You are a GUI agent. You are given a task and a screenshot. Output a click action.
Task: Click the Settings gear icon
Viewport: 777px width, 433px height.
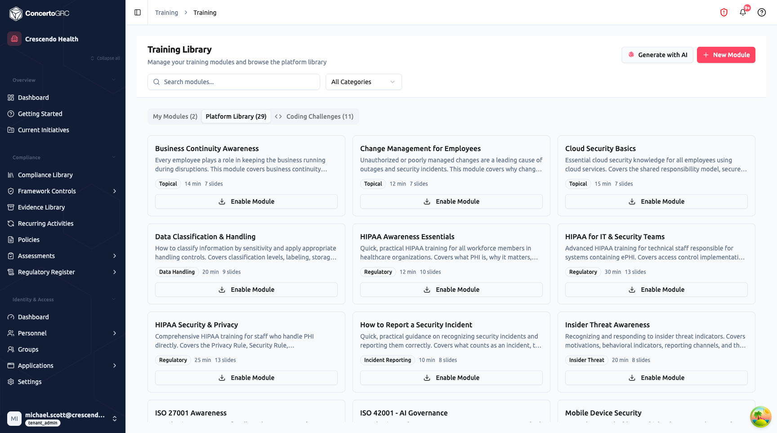pos(11,382)
